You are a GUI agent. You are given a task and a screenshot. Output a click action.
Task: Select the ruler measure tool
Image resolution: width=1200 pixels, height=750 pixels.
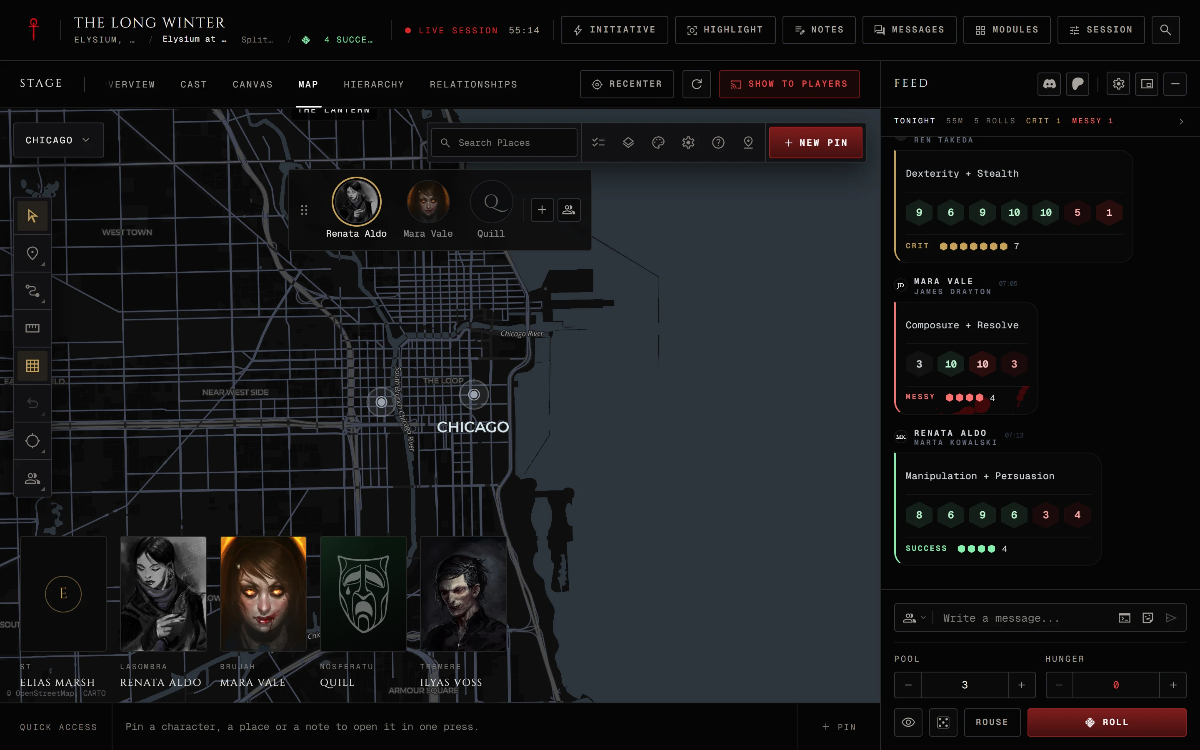coord(32,328)
